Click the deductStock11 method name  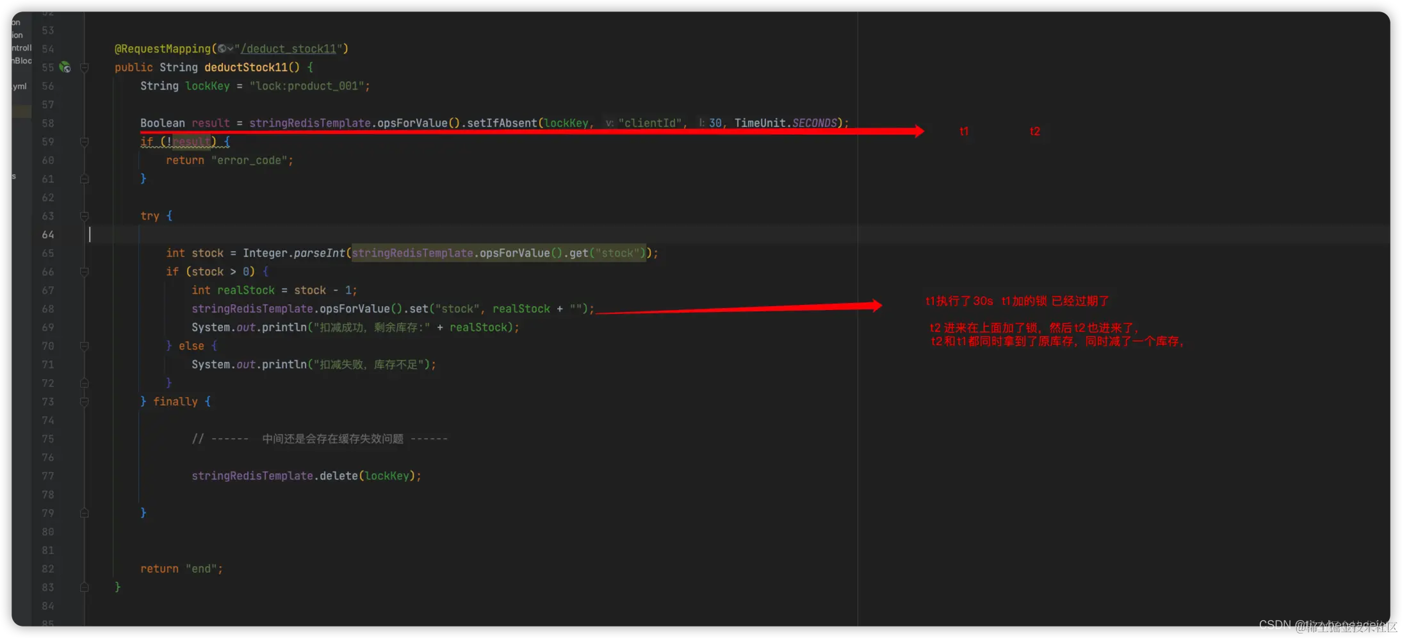[x=246, y=67]
